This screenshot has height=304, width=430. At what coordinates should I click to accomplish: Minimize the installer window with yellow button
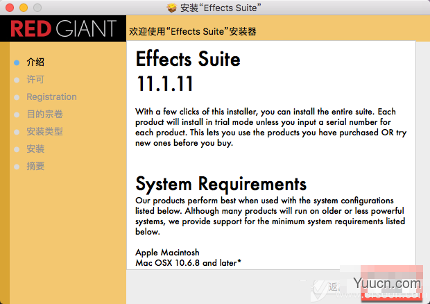click(24, 8)
